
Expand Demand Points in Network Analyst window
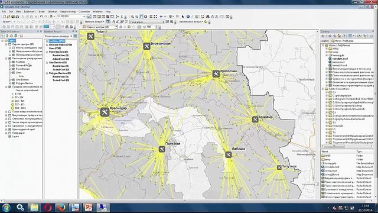coord(47,45)
